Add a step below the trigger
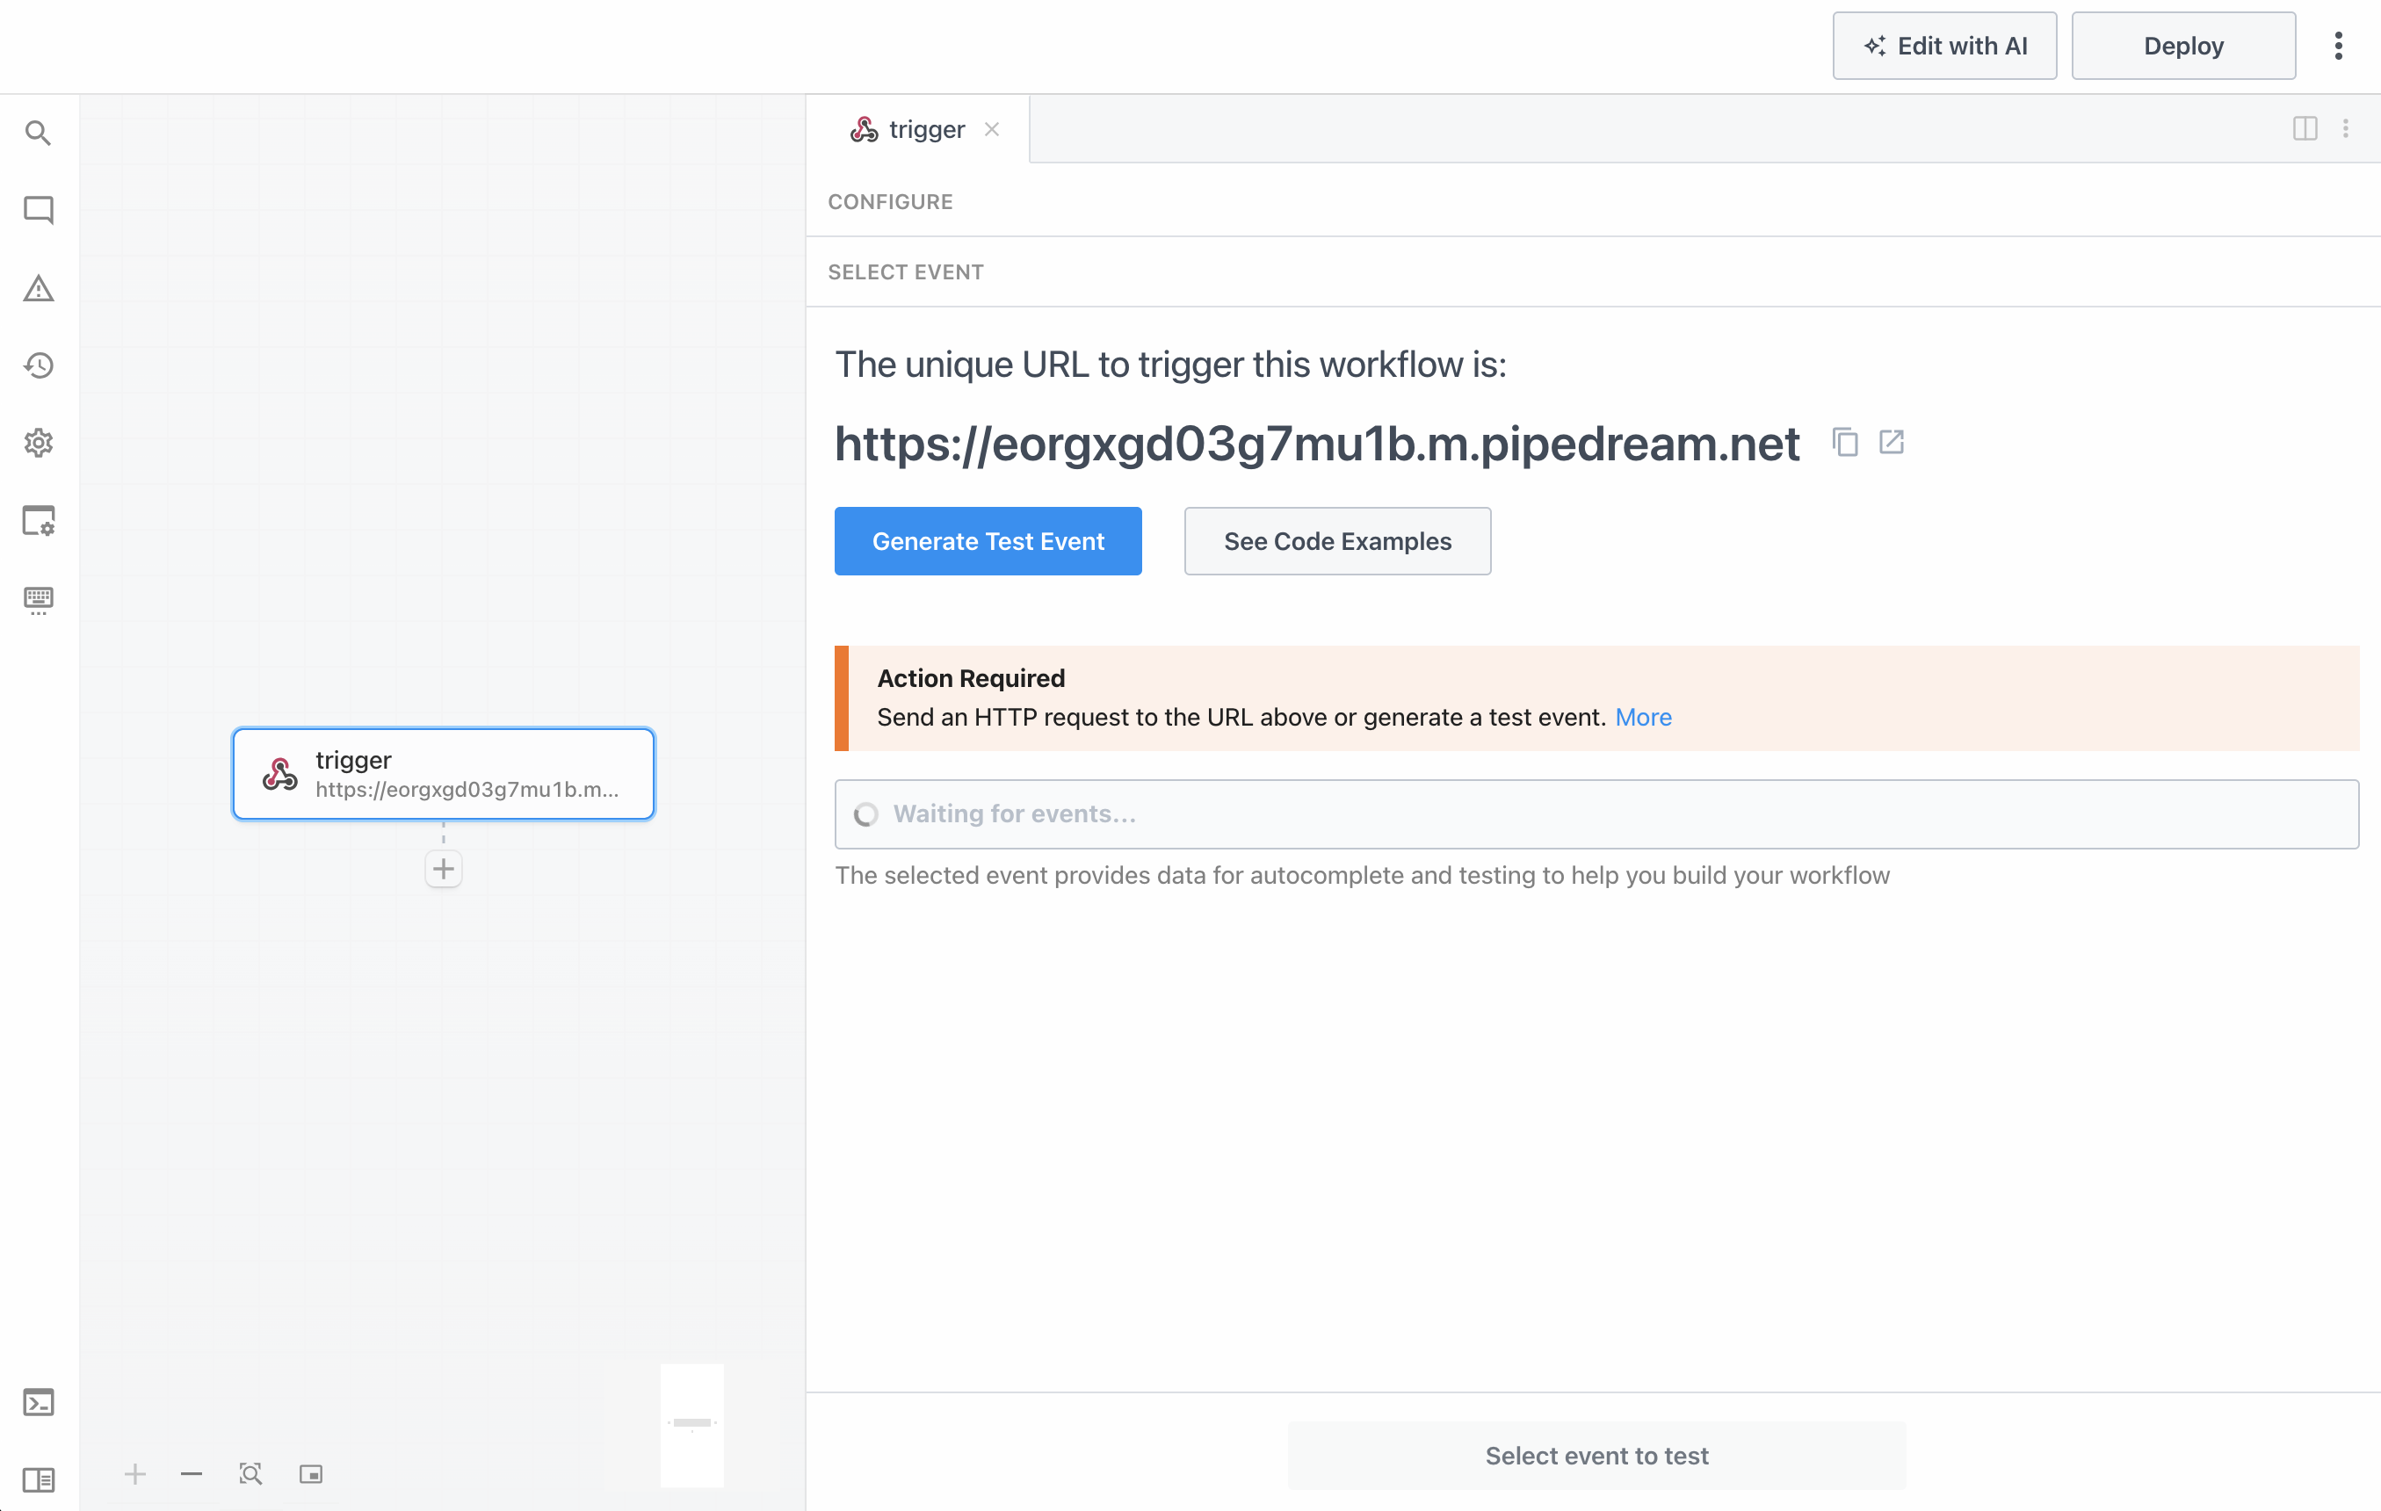 [x=443, y=869]
